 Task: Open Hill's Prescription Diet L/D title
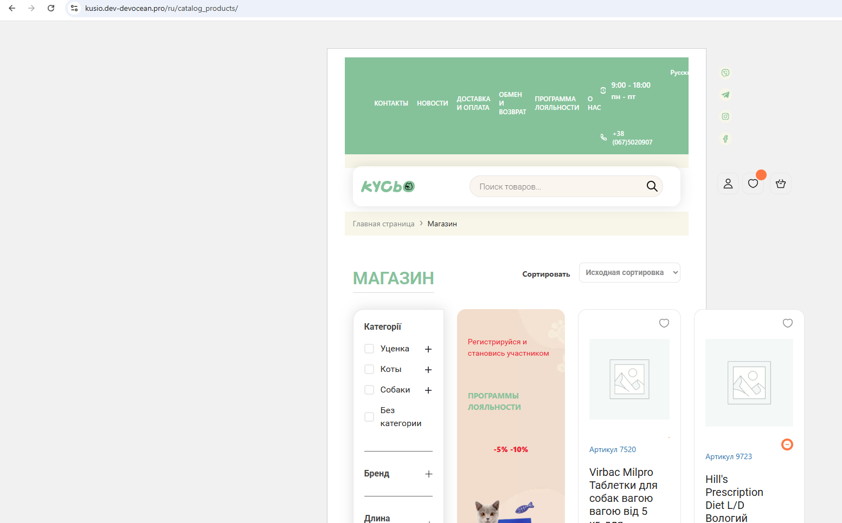pos(734,499)
